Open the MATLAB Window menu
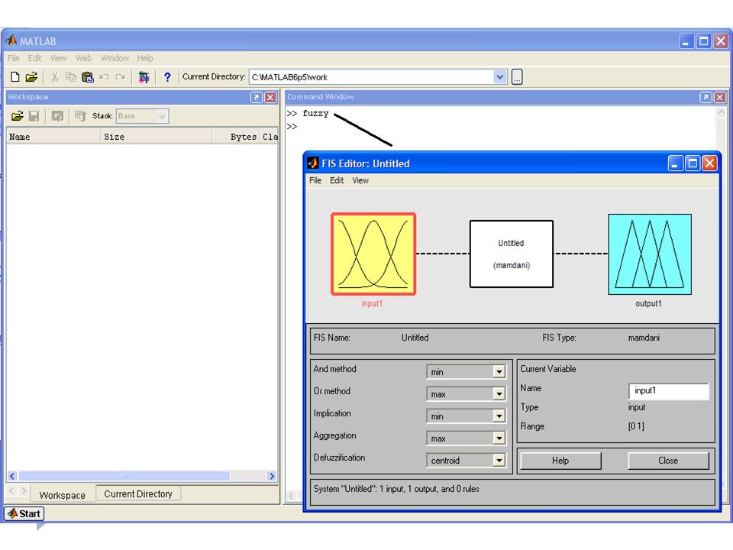The height and width of the screenshot is (550, 733). pyautogui.click(x=115, y=58)
